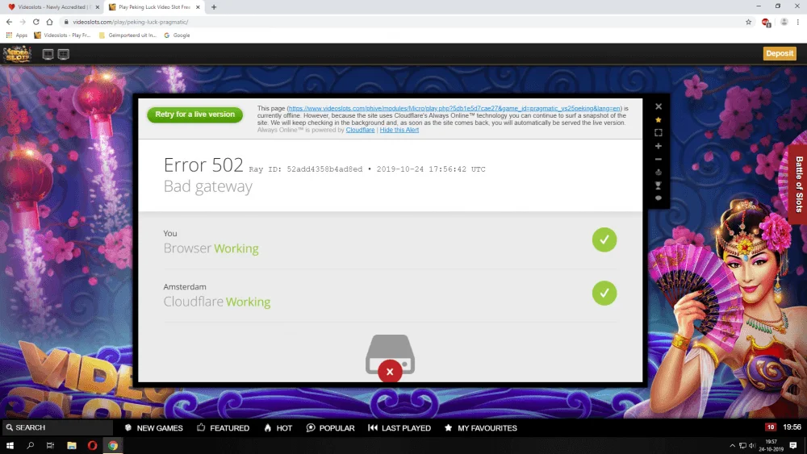Image resolution: width=807 pixels, height=454 pixels.
Task: Click the SEARCH field in bottom bar
Action: tap(57, 427)
